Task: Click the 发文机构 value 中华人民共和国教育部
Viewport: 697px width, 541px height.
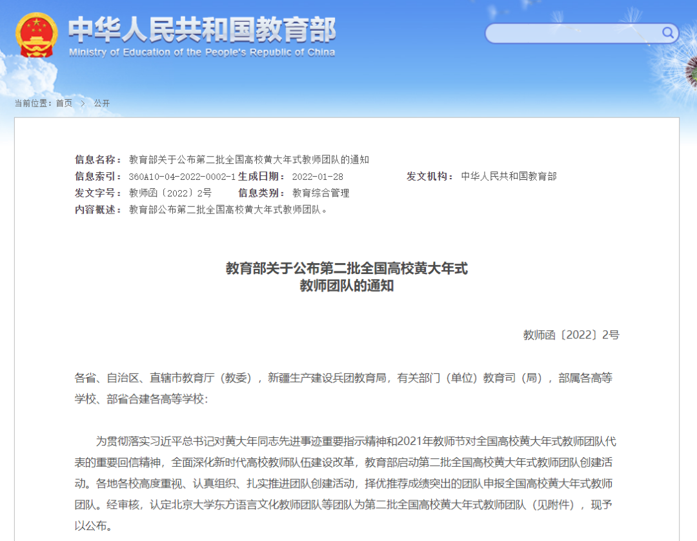Action: [509, 176]
